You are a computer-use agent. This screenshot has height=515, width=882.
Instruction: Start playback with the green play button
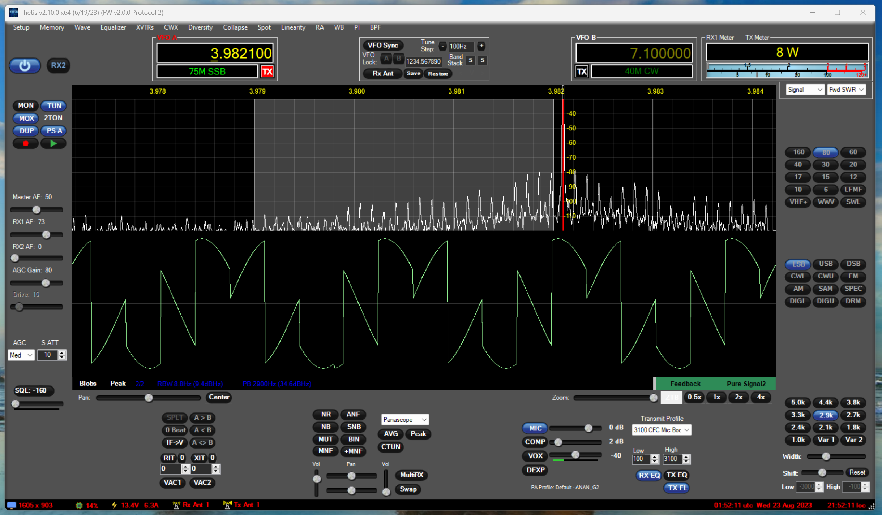point(53,143)
